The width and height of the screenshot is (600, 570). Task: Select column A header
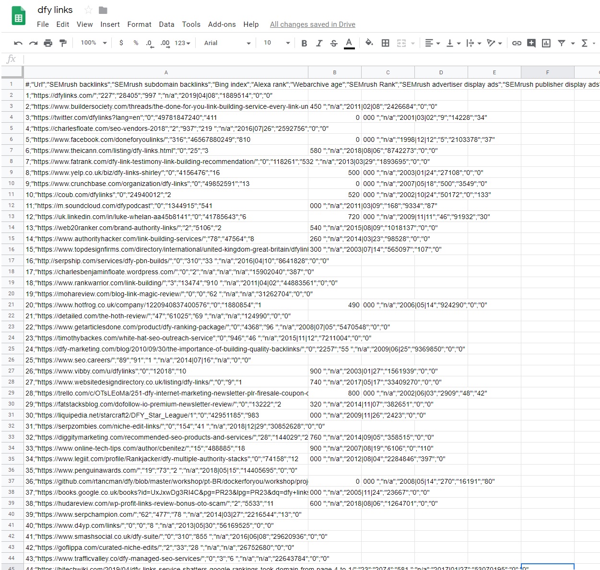[166, 72]
